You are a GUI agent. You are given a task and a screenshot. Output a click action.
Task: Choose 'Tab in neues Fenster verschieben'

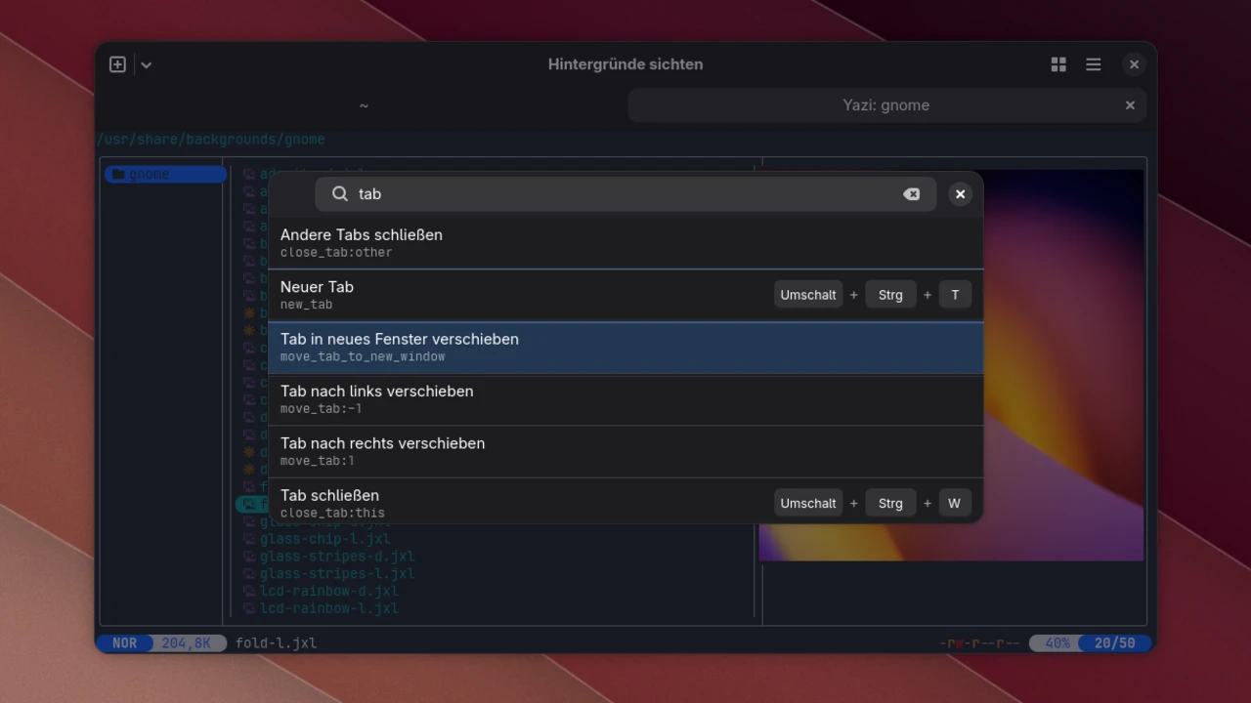(625, 347)
